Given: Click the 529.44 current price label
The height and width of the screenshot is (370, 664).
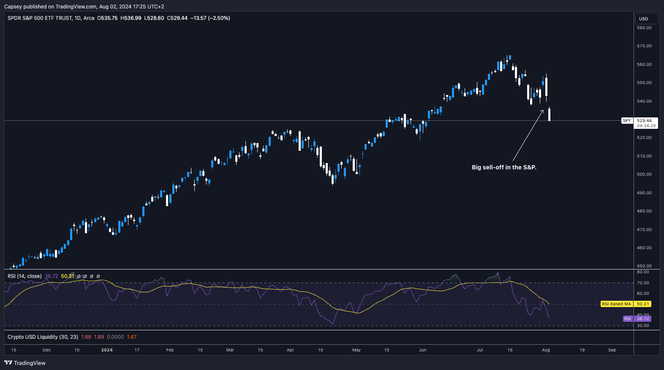Looking at the screenshot, I should click(x=645, y=121).
